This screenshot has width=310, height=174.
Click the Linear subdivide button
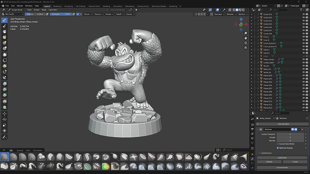point(295,162)
